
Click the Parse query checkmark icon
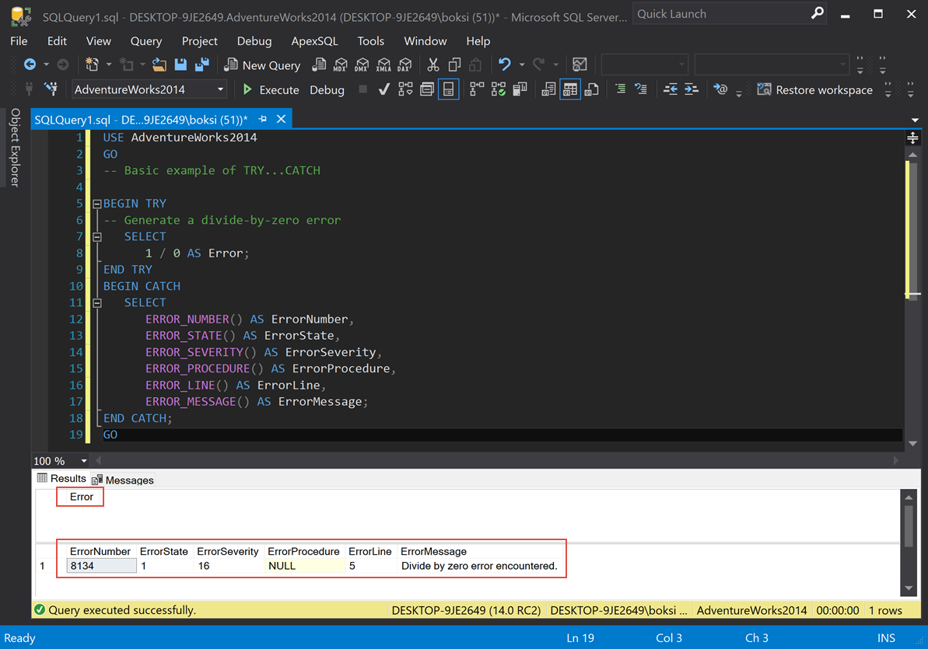383,89
